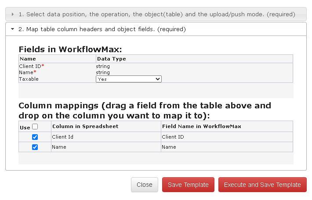Image resolution: width=312 pixels, height=200 pixels.
Task: Select the Client Id spreadsheet column cell
Action: (106, 137)
